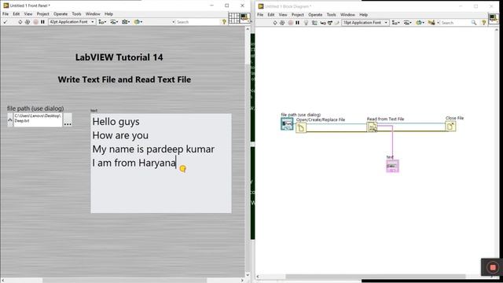Click 'My name is pardeep kumar' text line
This screenshot has width=503, height=283.
pyautogui.click(x=153, y=149)
